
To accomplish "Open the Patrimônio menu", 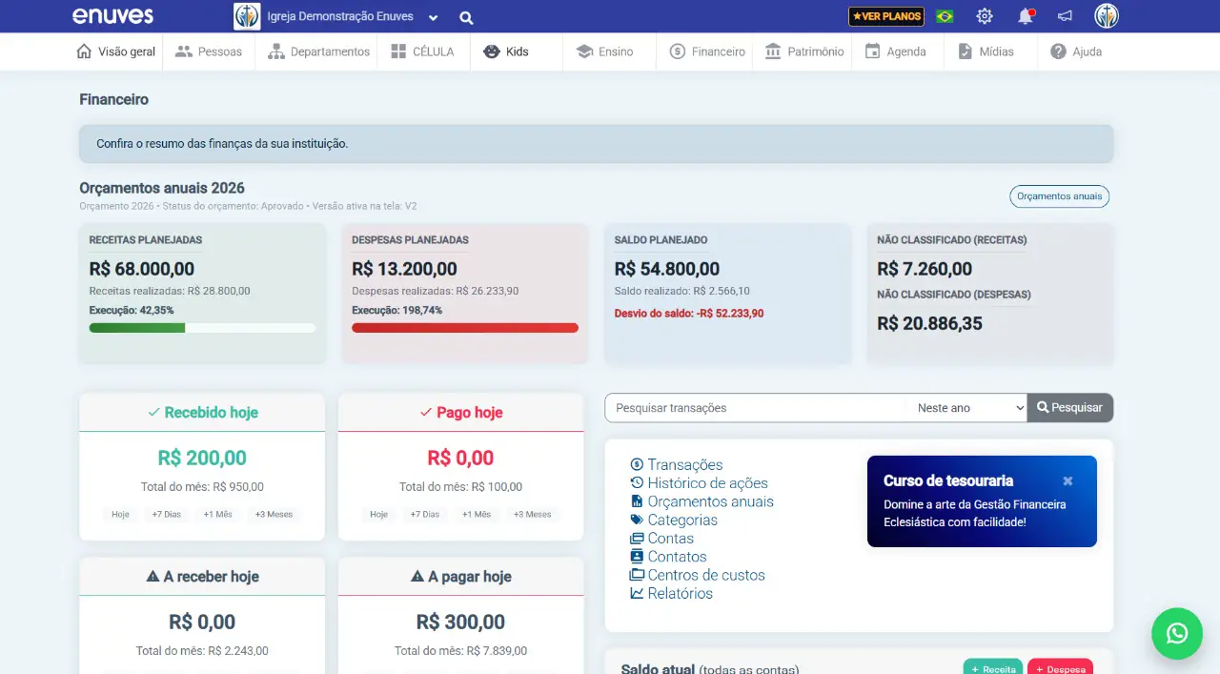I will 804,51.
